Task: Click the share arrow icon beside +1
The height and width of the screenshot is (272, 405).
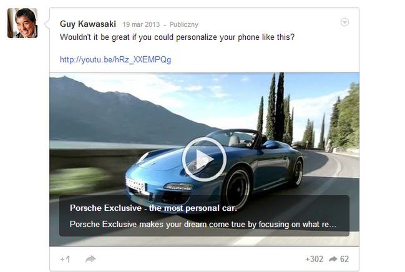Action: coord(90,259)
